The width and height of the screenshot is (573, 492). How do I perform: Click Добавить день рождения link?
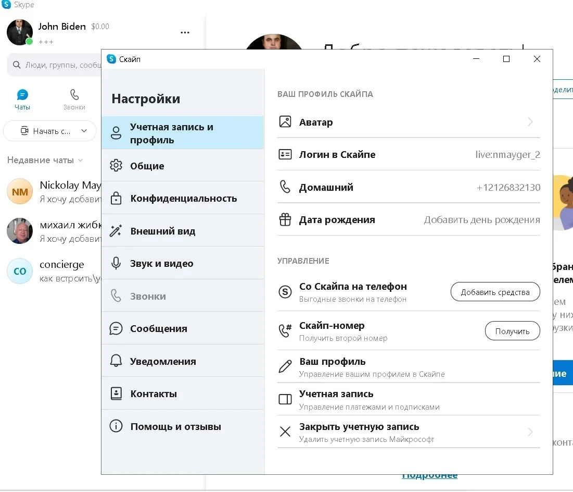tap(481, 219)
